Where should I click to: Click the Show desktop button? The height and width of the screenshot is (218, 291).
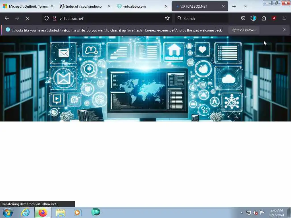click(289, 212)
